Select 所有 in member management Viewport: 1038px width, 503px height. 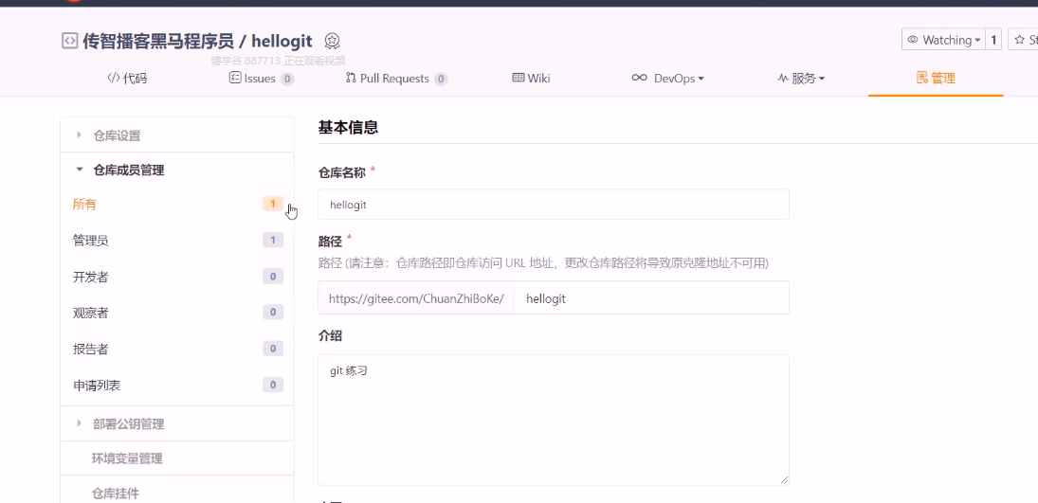click(176, 204)
